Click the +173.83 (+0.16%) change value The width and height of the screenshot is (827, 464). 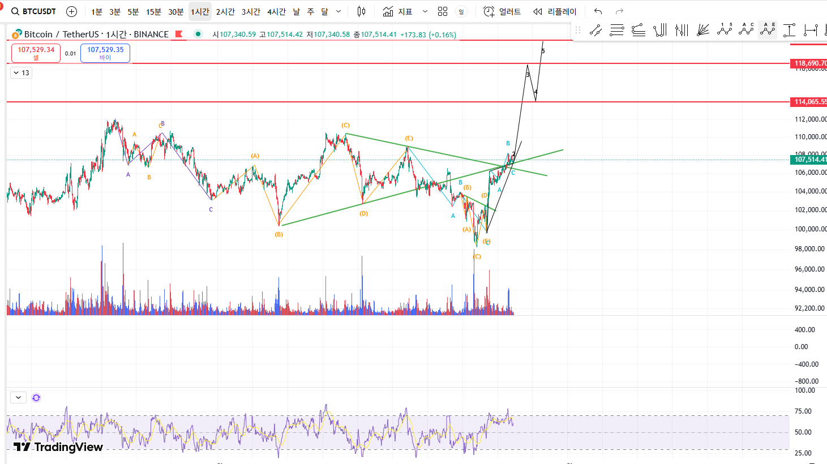tap(428, 35)
